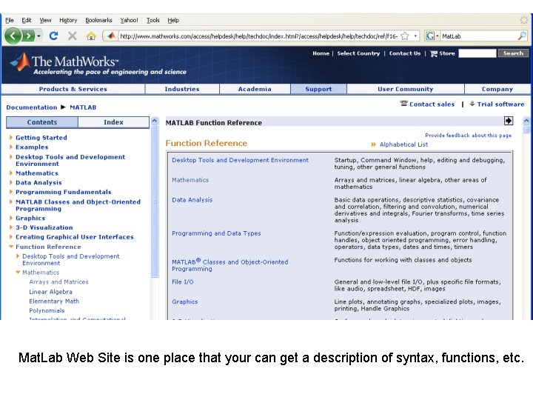Go to the browser Home page icon

[91, 36]
